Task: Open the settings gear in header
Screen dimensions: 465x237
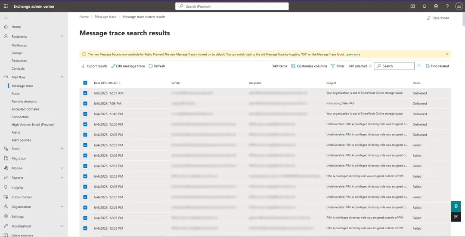Action: click(436, 6)
